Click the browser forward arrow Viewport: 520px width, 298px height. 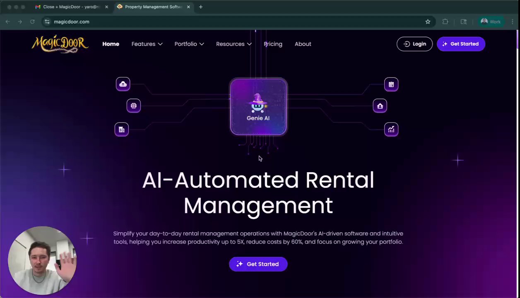[20, 22]
